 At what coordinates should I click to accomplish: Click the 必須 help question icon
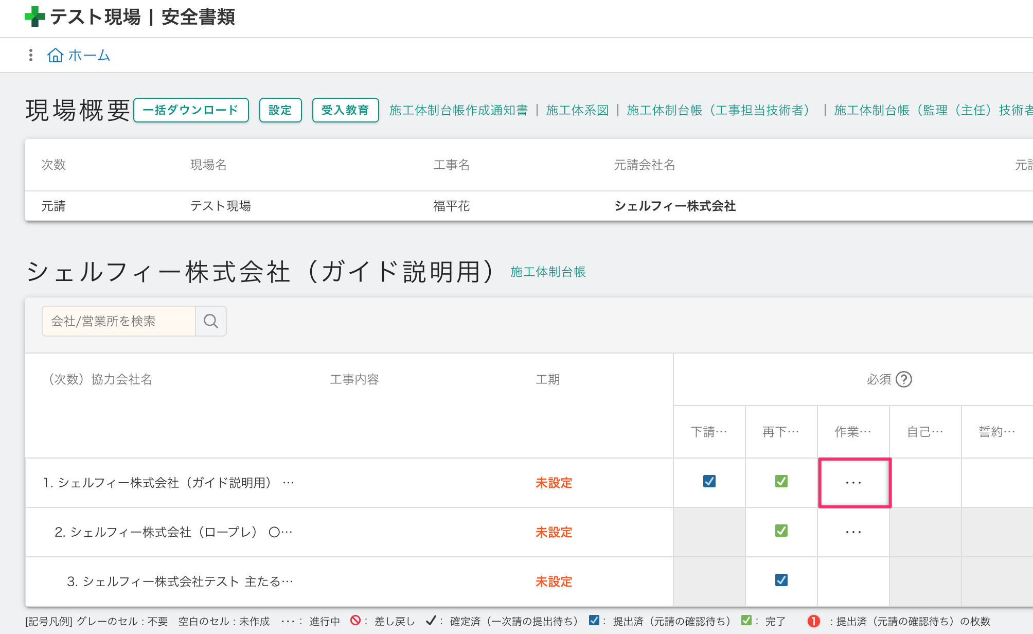point(903,379)
